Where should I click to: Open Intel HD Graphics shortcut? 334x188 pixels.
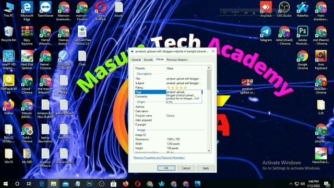tap(9, 60)
